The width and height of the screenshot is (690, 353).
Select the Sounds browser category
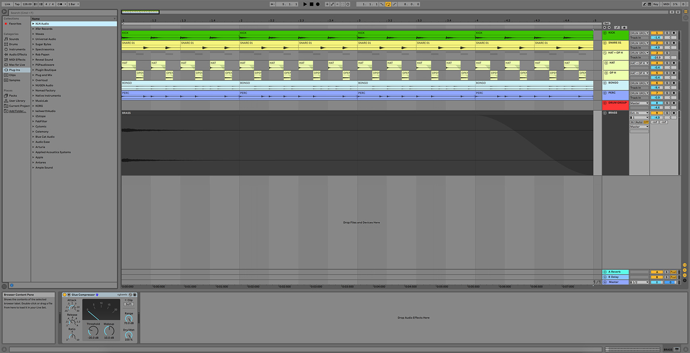tap(14, 39)
